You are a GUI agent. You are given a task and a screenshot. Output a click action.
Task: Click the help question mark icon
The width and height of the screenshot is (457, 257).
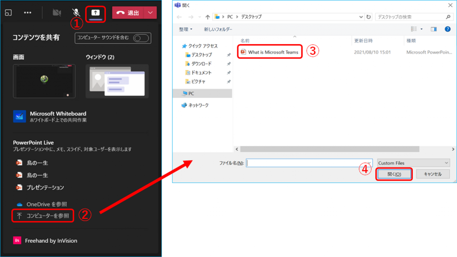point(447,29)
